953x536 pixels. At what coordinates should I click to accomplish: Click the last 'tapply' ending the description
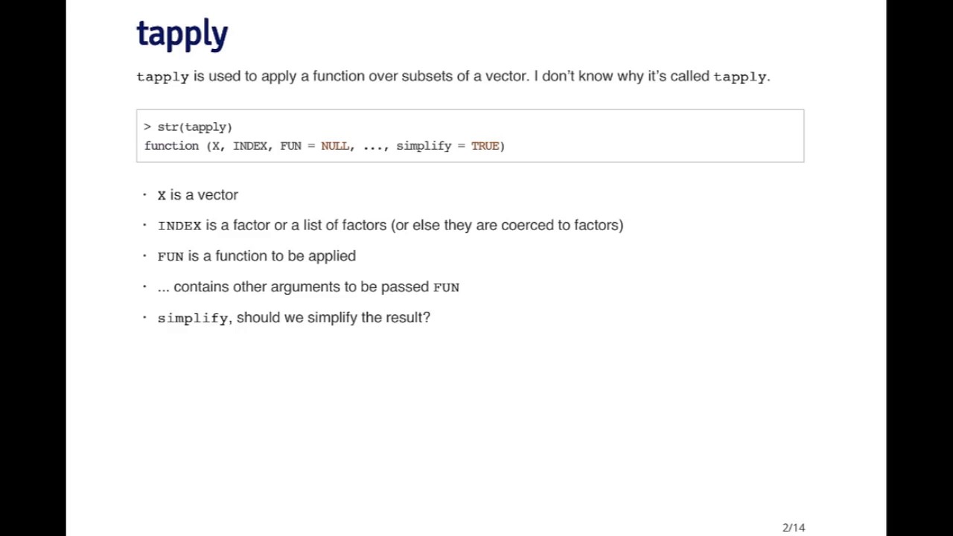[x=739, y=77]
